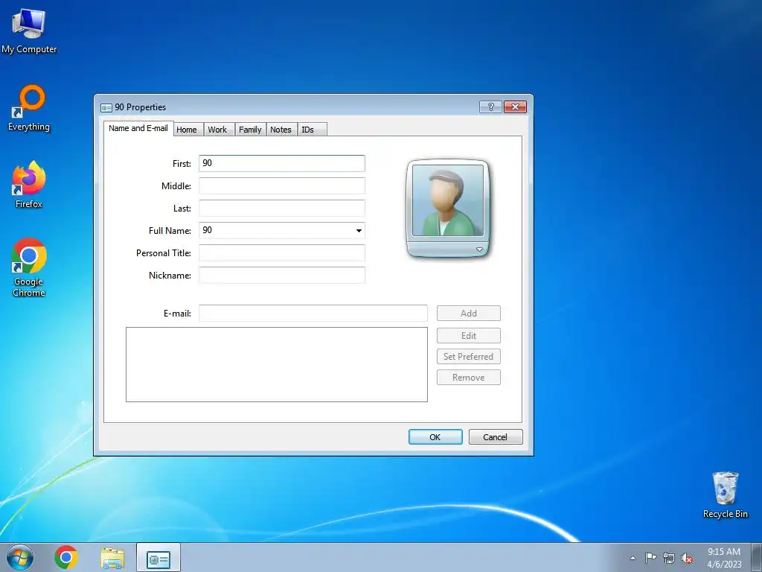The height and width of the screenshot is (572, 762).
Task: Focus the Middle name field
Action: (282, 185)
